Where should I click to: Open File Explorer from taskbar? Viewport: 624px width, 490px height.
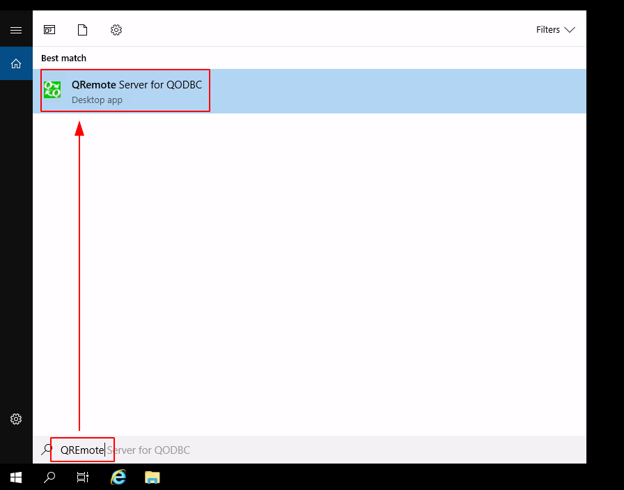[152, 477]
